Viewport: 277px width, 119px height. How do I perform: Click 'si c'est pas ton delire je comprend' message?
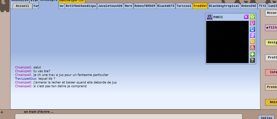(x=60, y=86)
